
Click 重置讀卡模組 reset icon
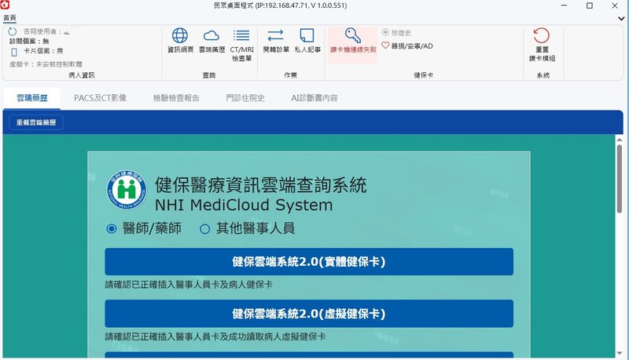[x=542, y=35]
